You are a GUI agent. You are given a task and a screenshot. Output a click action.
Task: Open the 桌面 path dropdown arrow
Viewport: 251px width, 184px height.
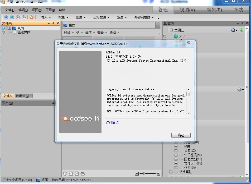click(158, 25)
